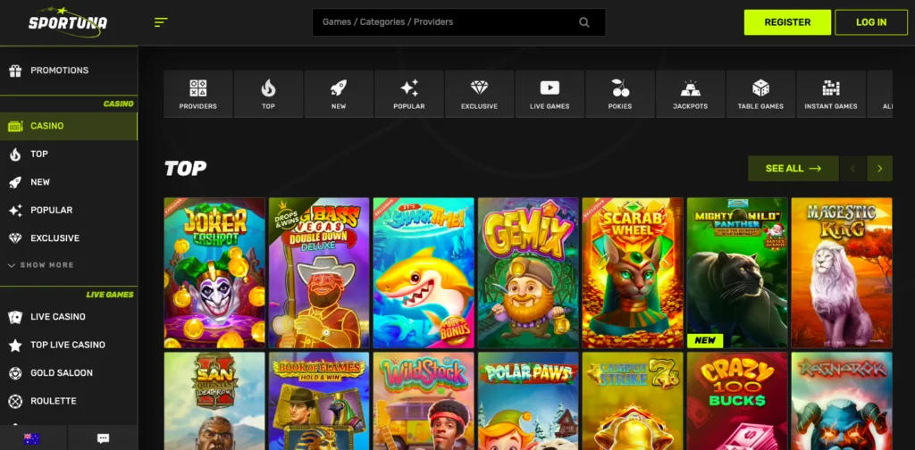Select the Exclusive diamond category tile
This screenshot has width=915, height=450.
point(479,94)
